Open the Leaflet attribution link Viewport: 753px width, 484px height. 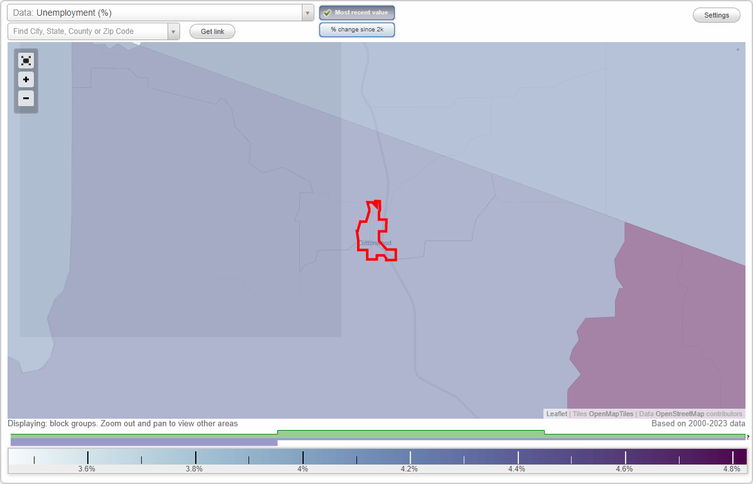557,414
